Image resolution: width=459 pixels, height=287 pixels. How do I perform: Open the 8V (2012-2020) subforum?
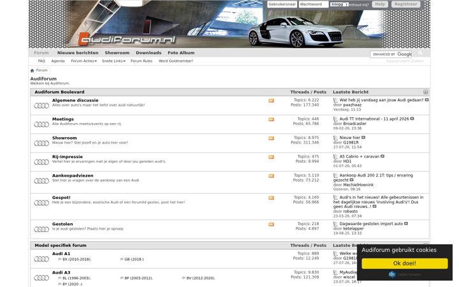point(201,278)
